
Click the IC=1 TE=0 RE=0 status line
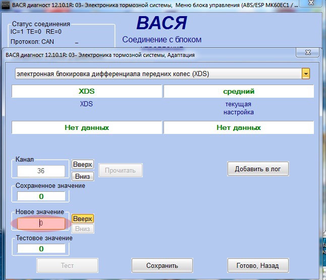click(36, 32)
